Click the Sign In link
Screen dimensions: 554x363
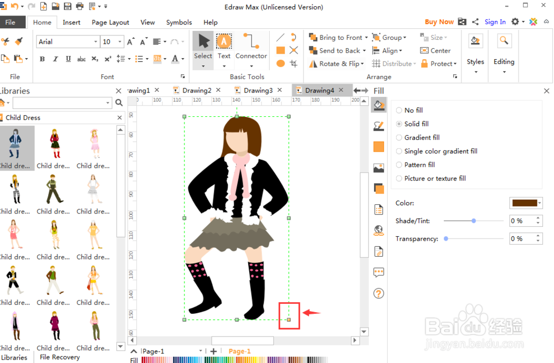click(495, 22)
